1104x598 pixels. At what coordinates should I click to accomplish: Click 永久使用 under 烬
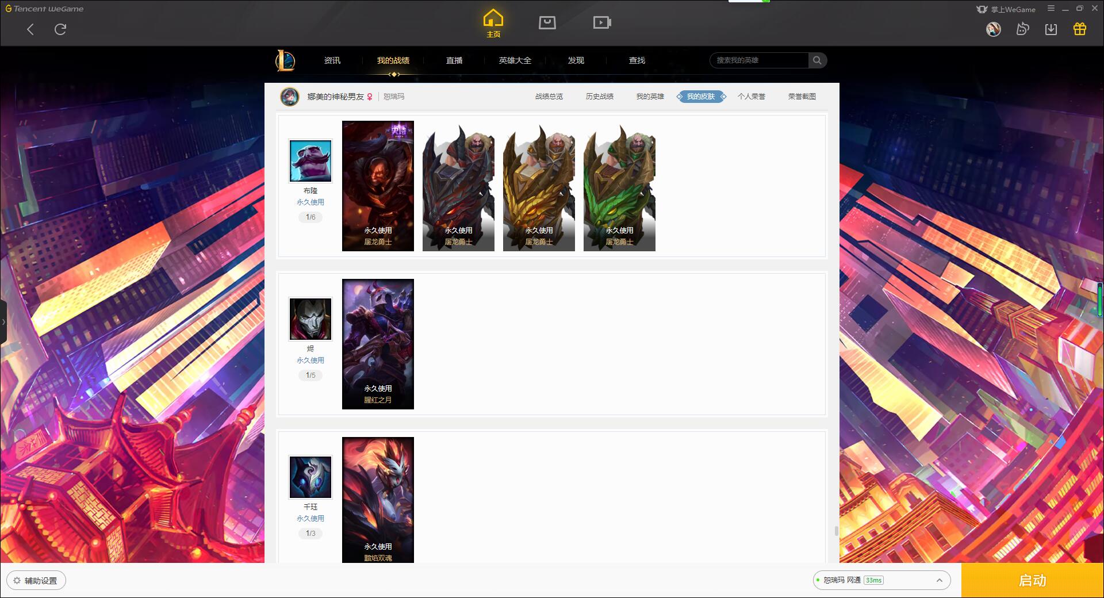pyautogui.click(x=310, y=361)
